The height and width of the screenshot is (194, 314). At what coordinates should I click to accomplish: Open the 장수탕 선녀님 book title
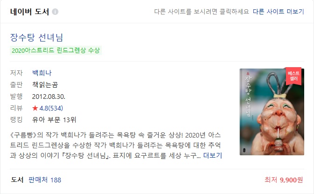click(36, 38)
